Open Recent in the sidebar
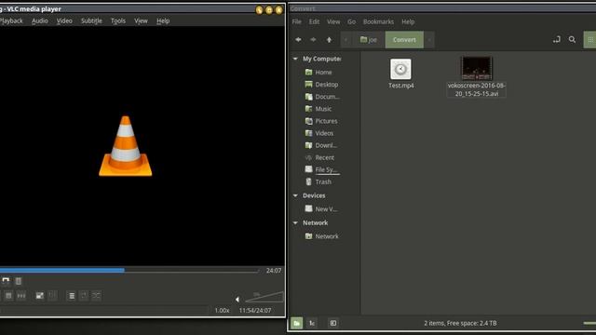The height and width of the screenshot is (335, 596). click(x=319, y=157)
